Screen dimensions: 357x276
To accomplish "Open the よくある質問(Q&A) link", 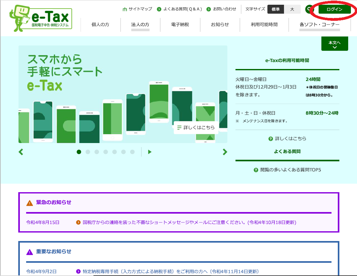I will pos(183,9).
